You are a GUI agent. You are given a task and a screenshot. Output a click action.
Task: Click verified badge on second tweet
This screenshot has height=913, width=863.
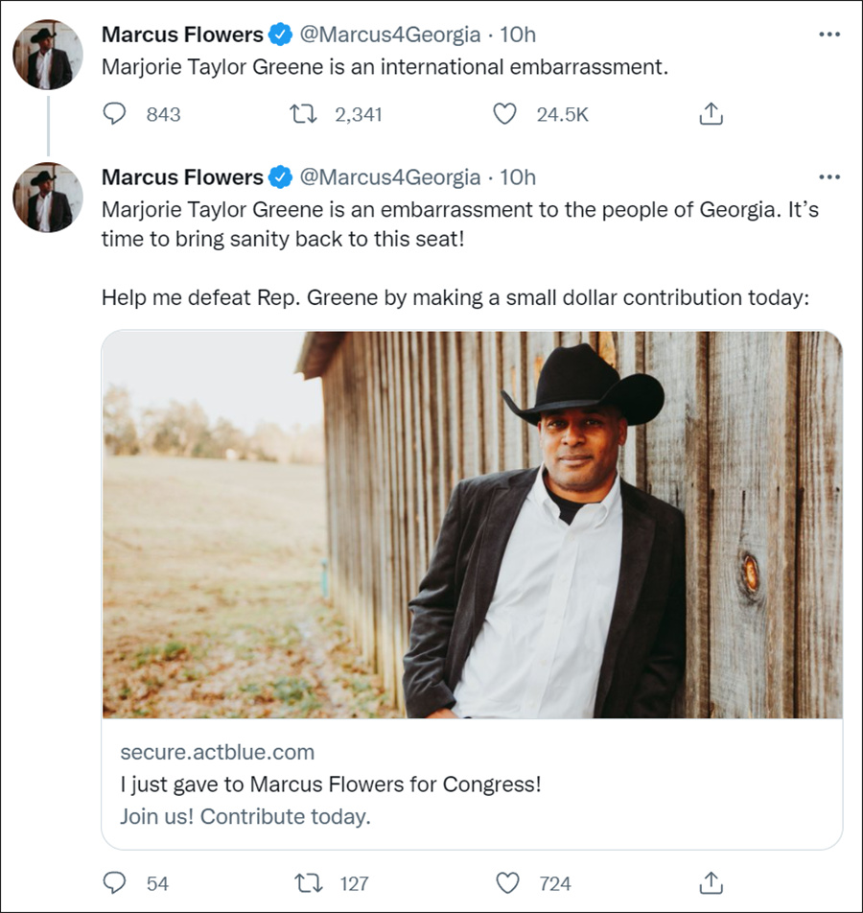pos(279,177)
